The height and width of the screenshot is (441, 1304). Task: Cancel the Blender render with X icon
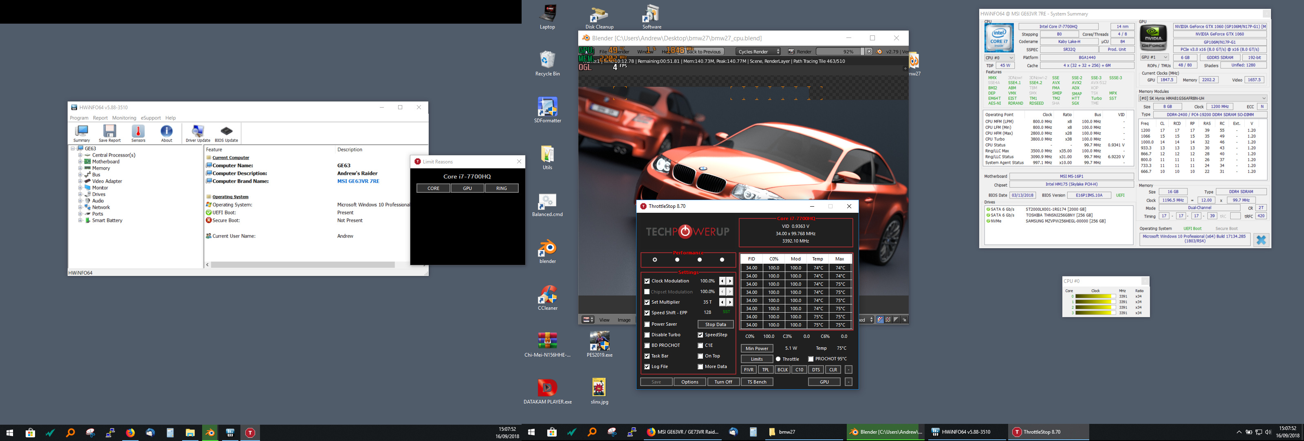(869, 52)
